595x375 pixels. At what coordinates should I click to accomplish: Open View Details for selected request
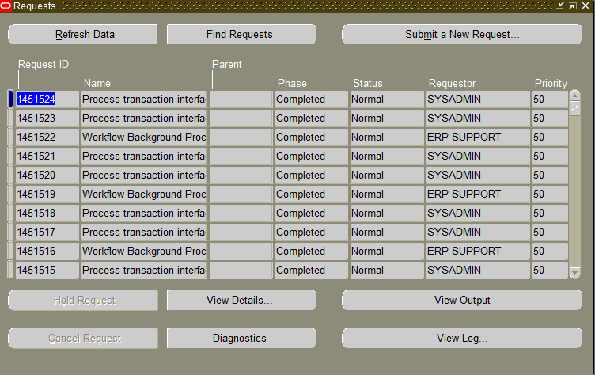pos(241,301)
